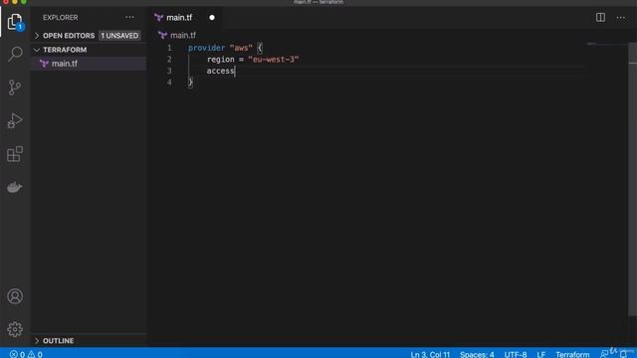Click the 1 UNSAVED badge
637x358 pixels.
point(119,36)
